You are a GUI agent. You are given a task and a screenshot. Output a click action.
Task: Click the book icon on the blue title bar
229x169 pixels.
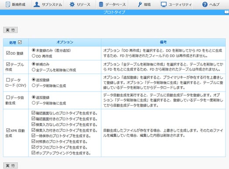226,12
